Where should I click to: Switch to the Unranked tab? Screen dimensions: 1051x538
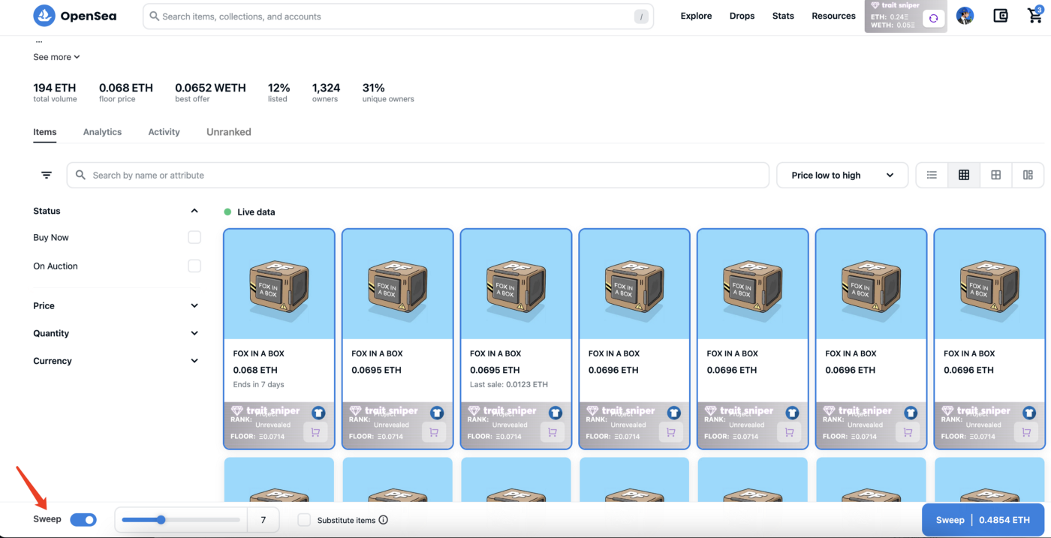pyautogui.click(x=229, y=132)
